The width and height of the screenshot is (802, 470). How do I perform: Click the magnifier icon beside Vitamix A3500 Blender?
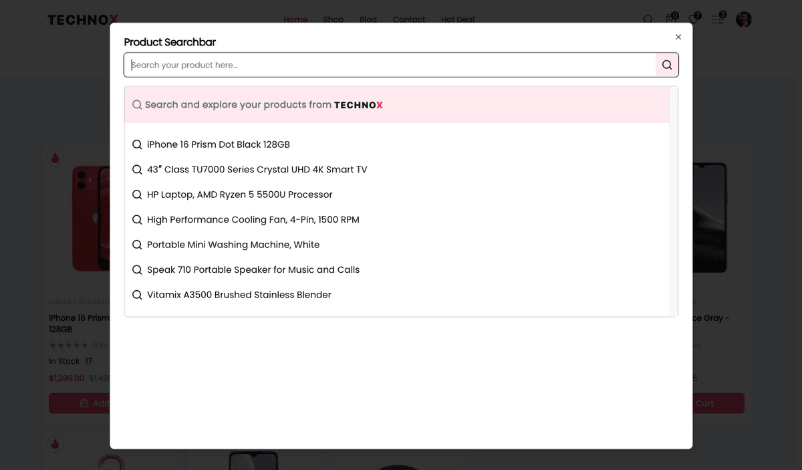click(x=137, y=295)
